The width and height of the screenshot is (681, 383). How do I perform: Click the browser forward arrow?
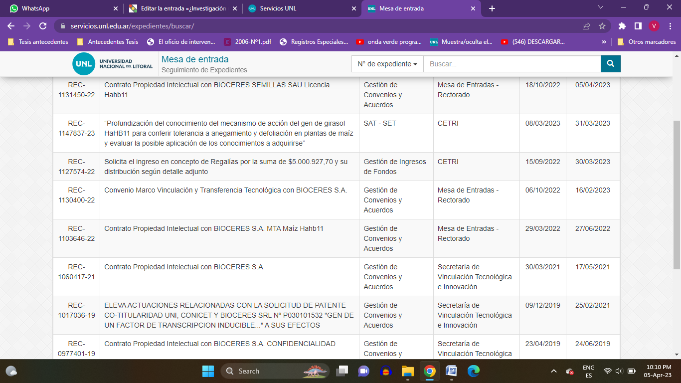(27, 26)
